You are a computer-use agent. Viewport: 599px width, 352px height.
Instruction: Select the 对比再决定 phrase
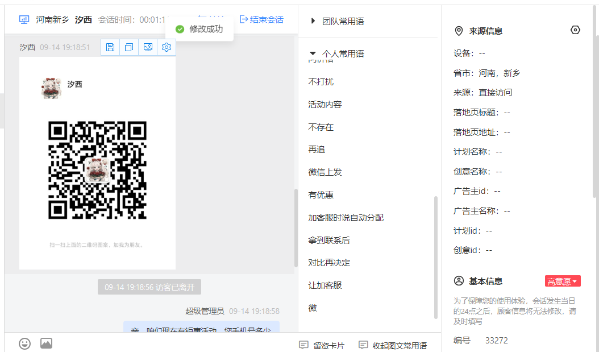tap(329, 263)
